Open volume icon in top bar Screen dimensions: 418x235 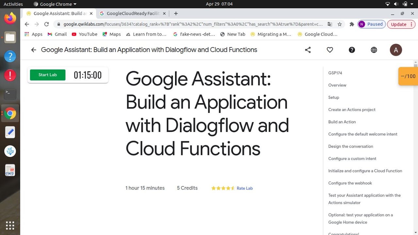396,4
